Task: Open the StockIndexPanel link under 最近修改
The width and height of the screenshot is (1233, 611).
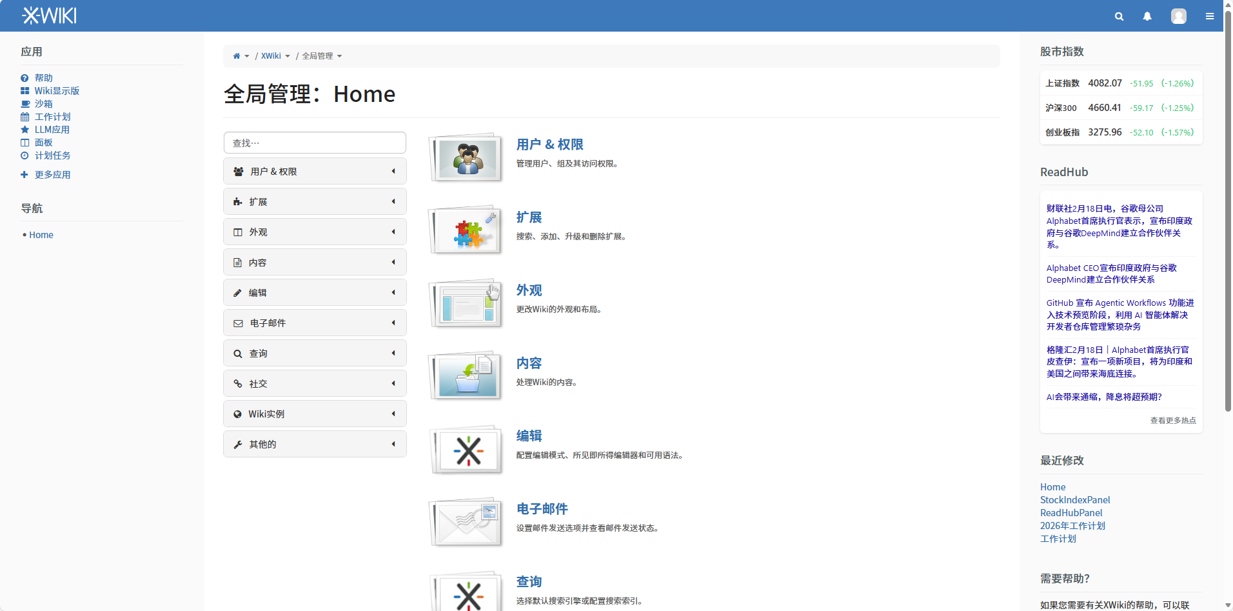Action: tap(1075, 499)
